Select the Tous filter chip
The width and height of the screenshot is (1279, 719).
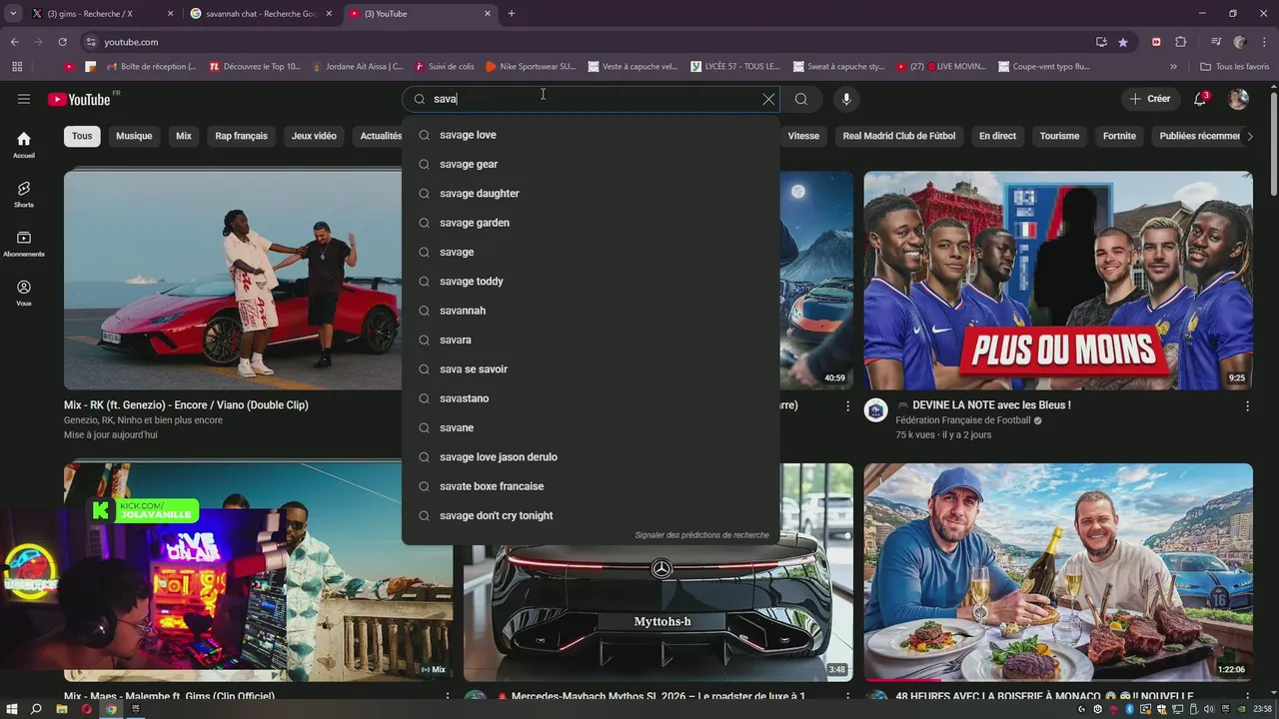click(x=82, y=136)
